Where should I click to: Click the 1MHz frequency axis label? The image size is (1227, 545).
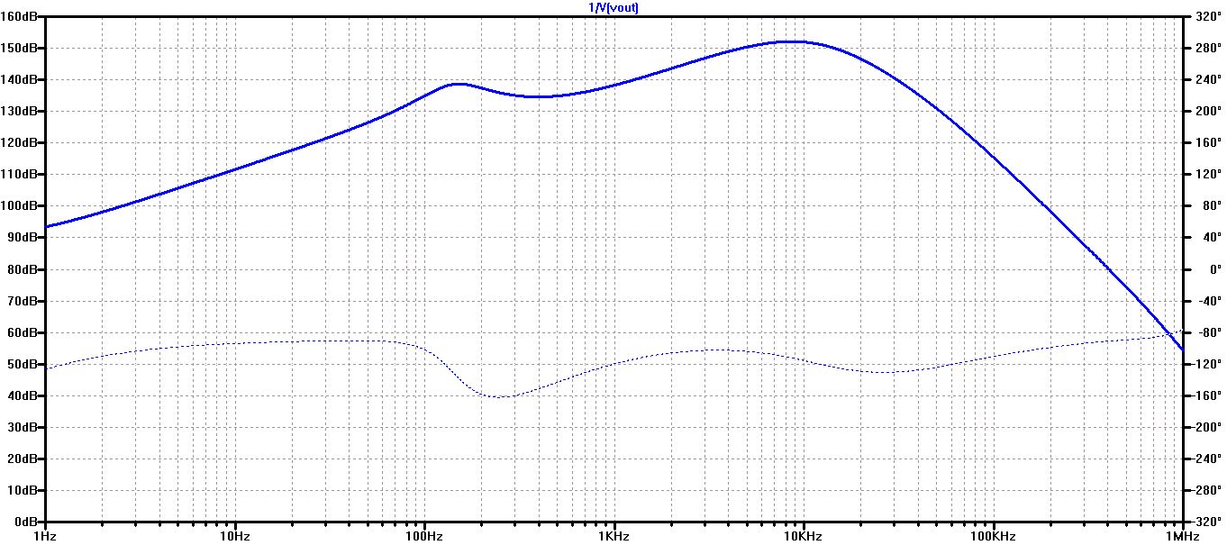click(1182, 536)
